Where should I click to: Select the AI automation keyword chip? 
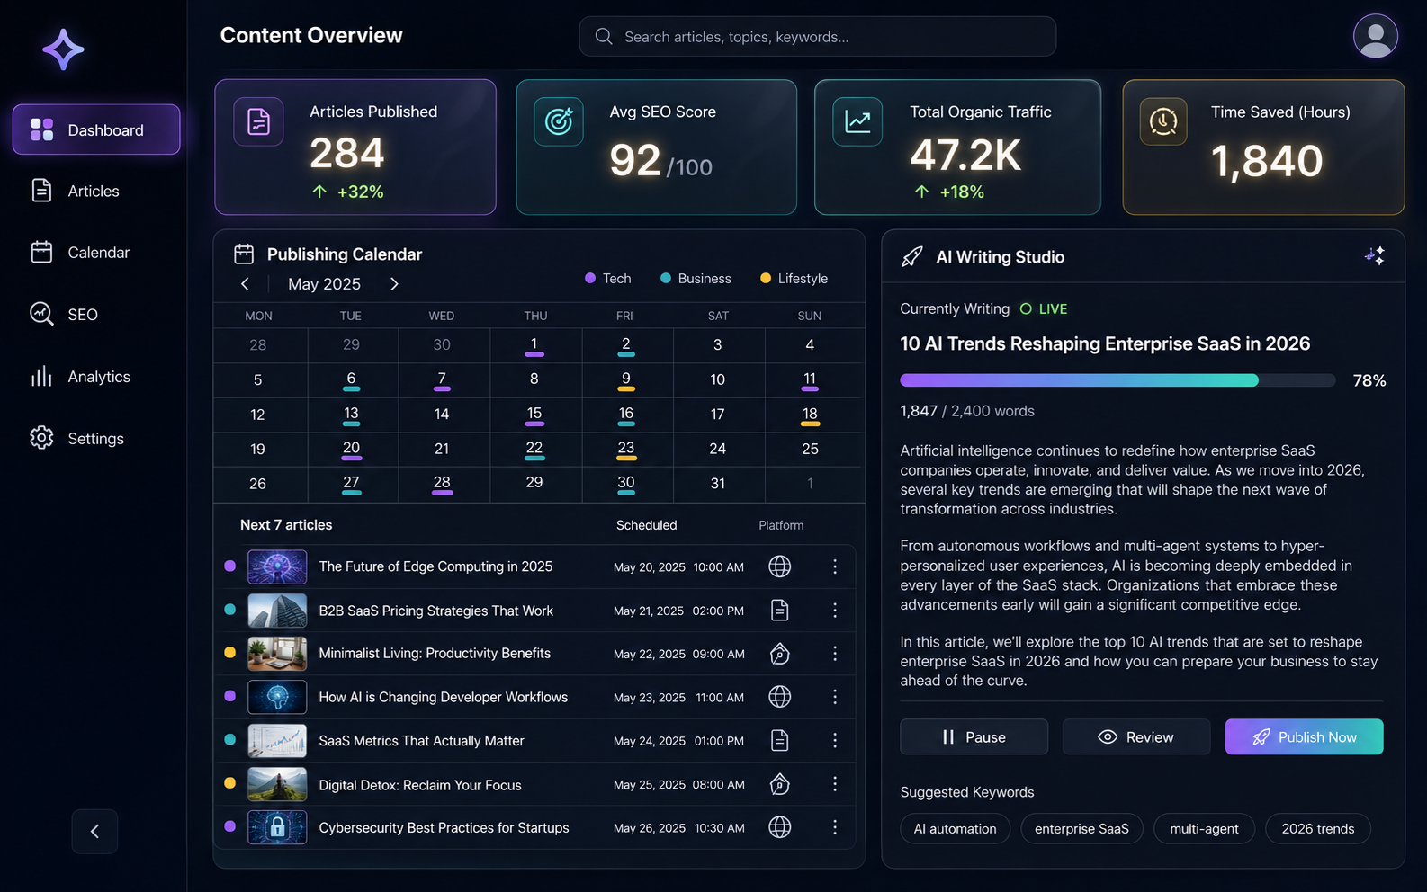pos(955,828)
